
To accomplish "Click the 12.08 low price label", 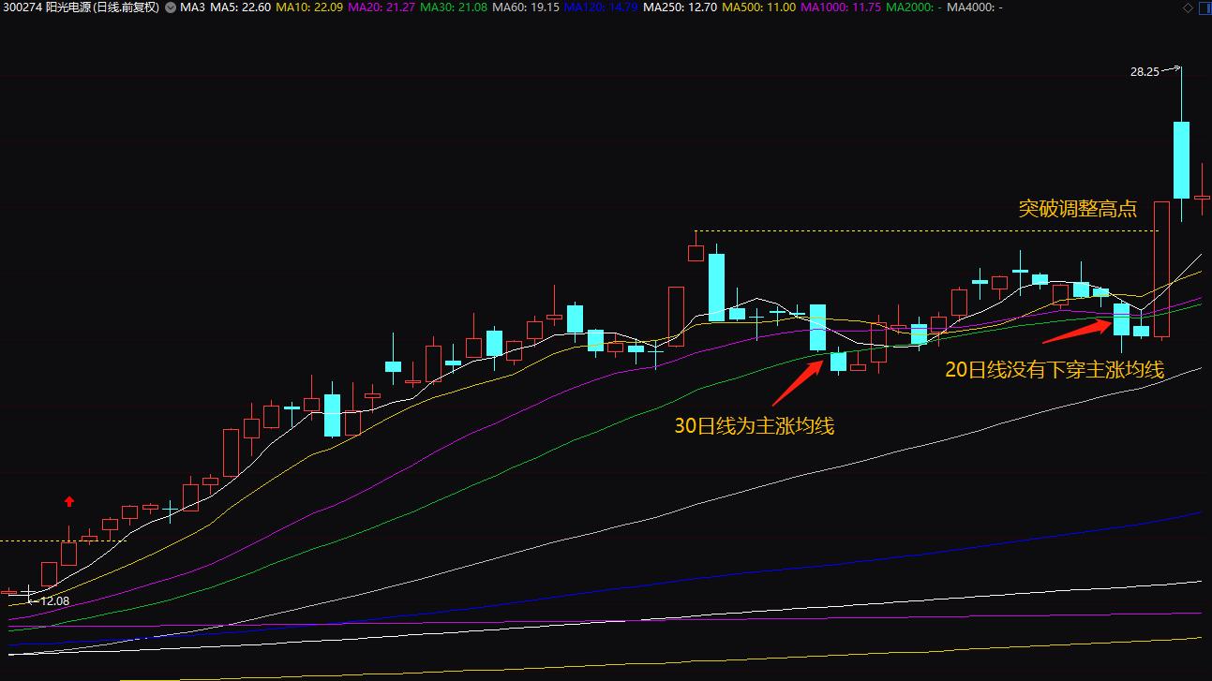I will tap(54, 600).
